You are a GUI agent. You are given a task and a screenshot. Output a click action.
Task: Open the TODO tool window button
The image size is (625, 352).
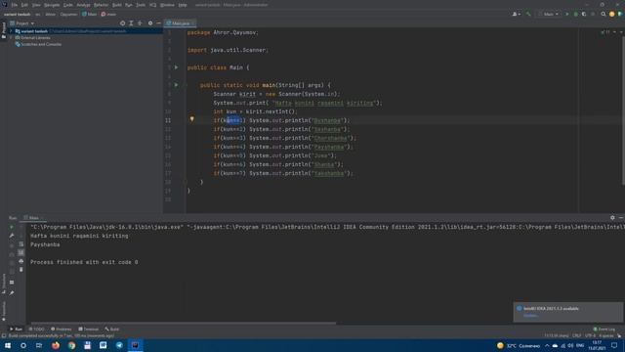[x=37, y=330]
